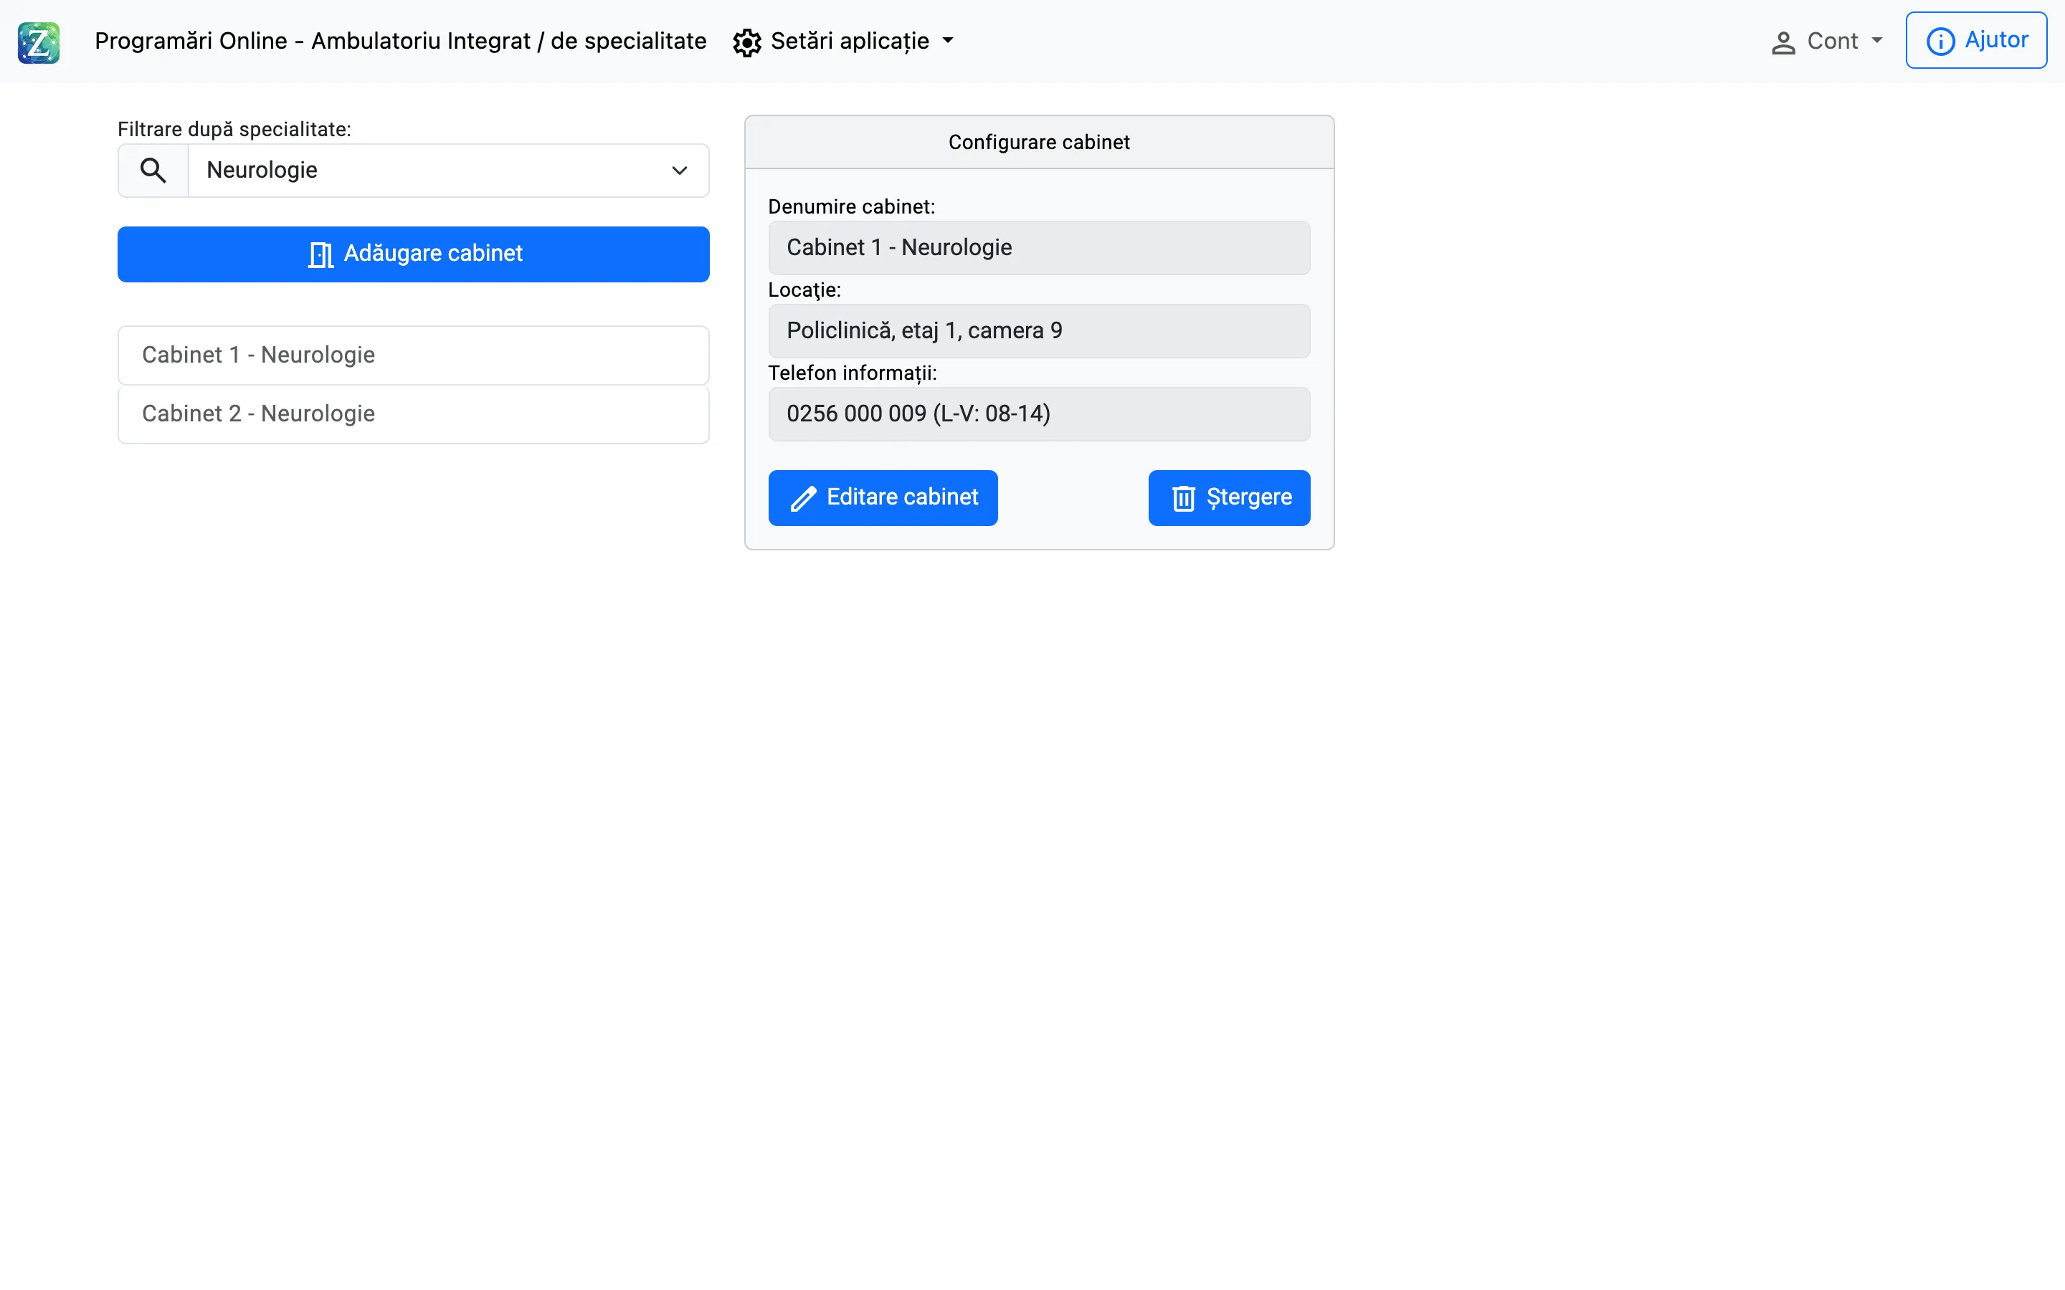Click the pencil icon on Editare cabinet
The width and height of the screenshot is (2065, 1290).
coord(803,498)
